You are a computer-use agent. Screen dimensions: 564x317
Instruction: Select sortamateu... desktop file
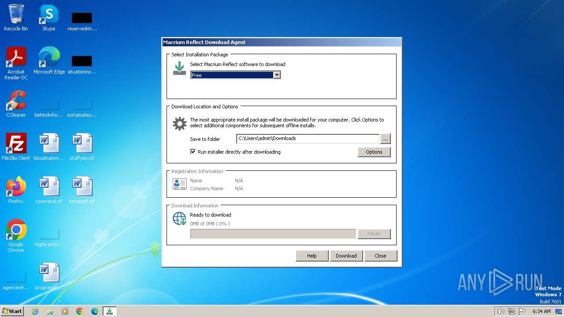tap(82, 108)
